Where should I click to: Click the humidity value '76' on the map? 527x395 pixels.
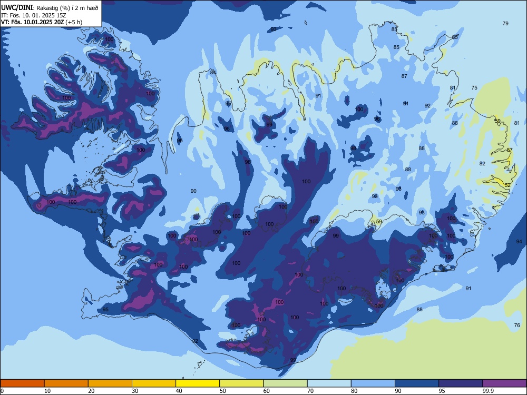coord(518,325)
